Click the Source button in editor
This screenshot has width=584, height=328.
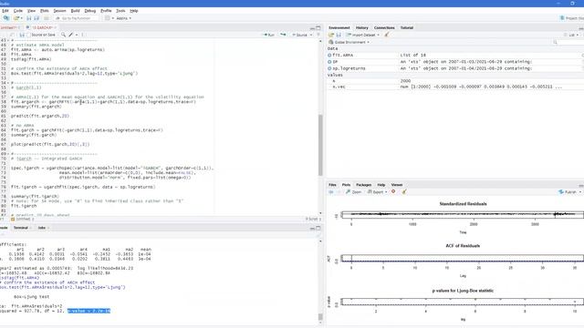(x=300, y=35)
